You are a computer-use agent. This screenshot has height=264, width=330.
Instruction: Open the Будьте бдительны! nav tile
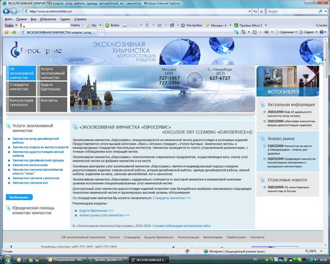point(52,88)
